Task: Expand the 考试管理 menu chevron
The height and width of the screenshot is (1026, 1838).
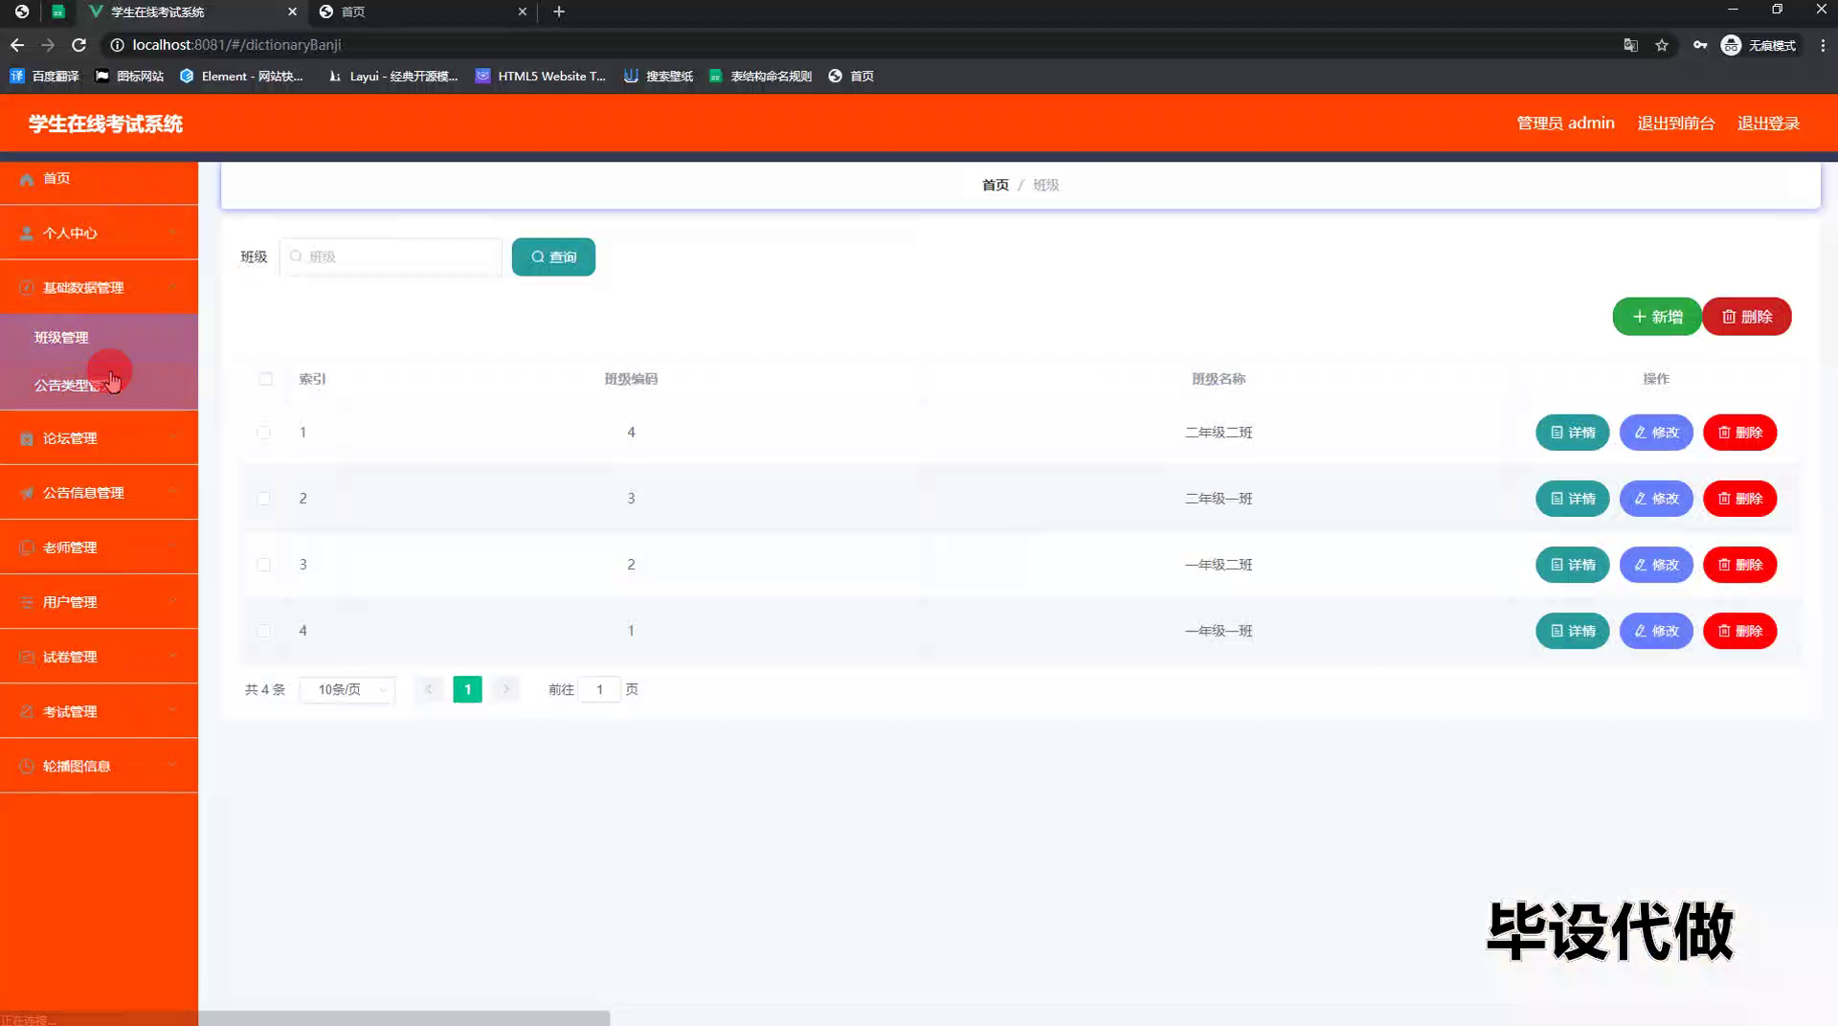Action: pyautogui.click(x=173, y=711)
